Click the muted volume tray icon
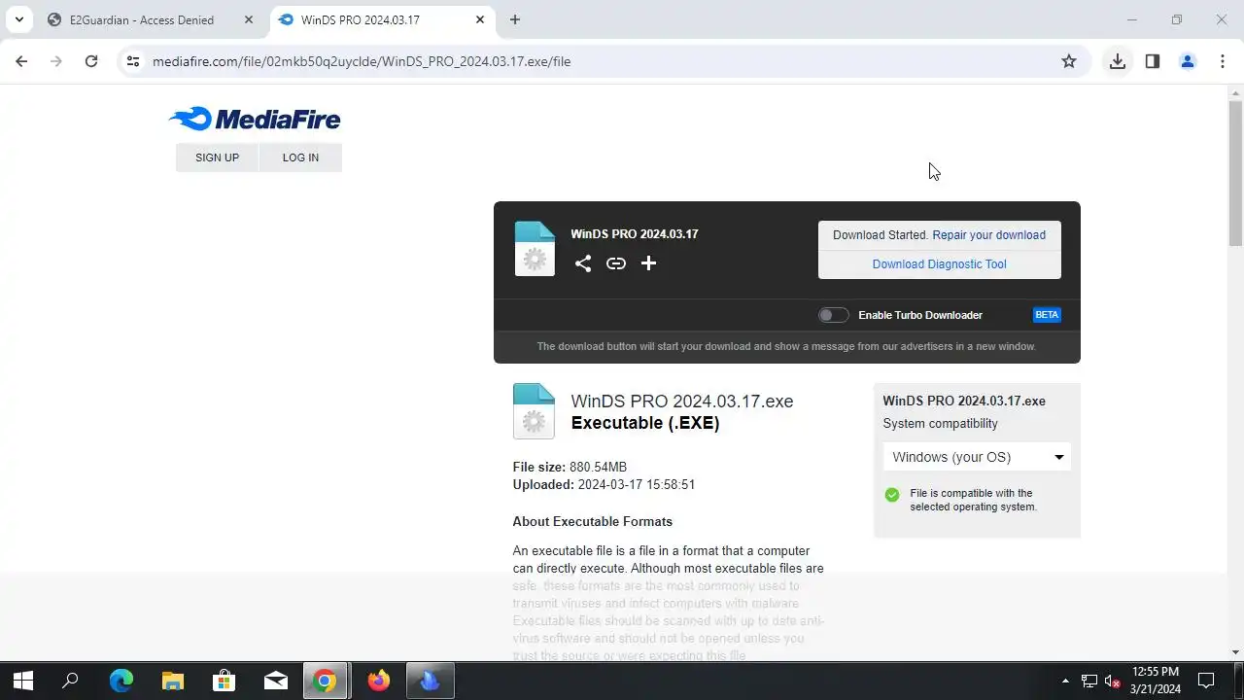 point(1113,681)
